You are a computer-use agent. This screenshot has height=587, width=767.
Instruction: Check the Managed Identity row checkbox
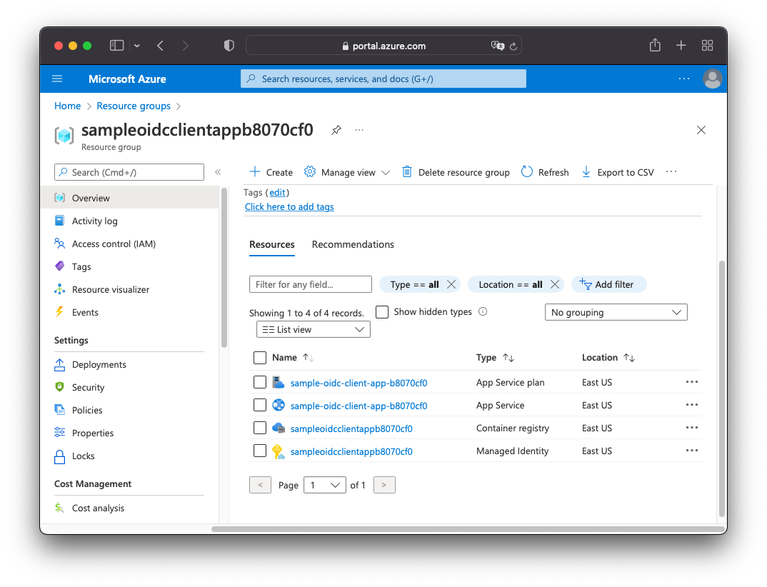pos(260,451)
